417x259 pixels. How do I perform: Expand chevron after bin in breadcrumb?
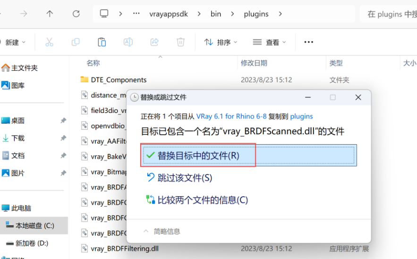[x=232, y=14]
